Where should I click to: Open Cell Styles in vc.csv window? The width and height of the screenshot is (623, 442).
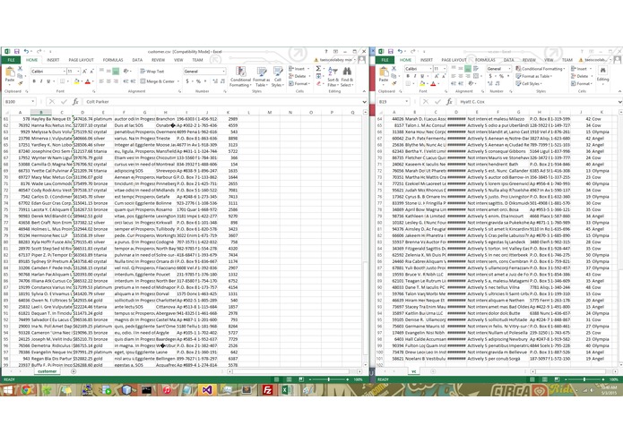(529, 83)
